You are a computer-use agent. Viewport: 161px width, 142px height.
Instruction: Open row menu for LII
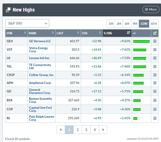[155, 58]
